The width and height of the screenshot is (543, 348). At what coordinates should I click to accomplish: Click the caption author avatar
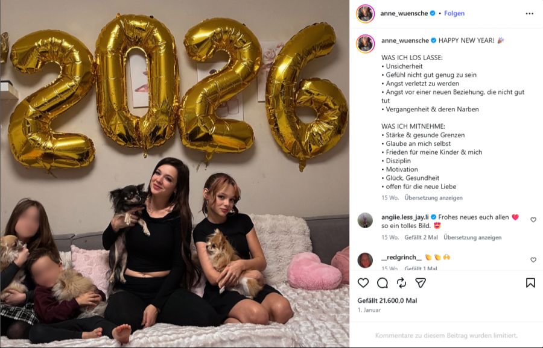(366, 44)
